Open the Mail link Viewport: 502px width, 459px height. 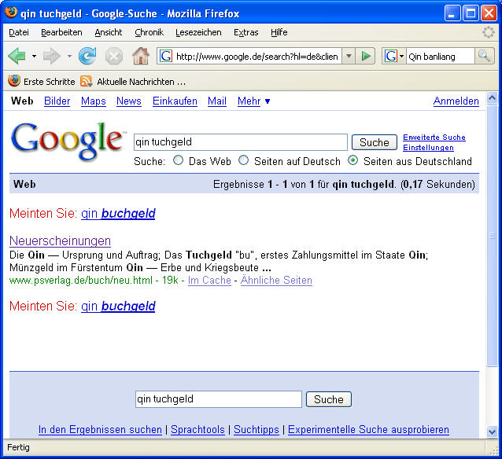pos(217,101)
